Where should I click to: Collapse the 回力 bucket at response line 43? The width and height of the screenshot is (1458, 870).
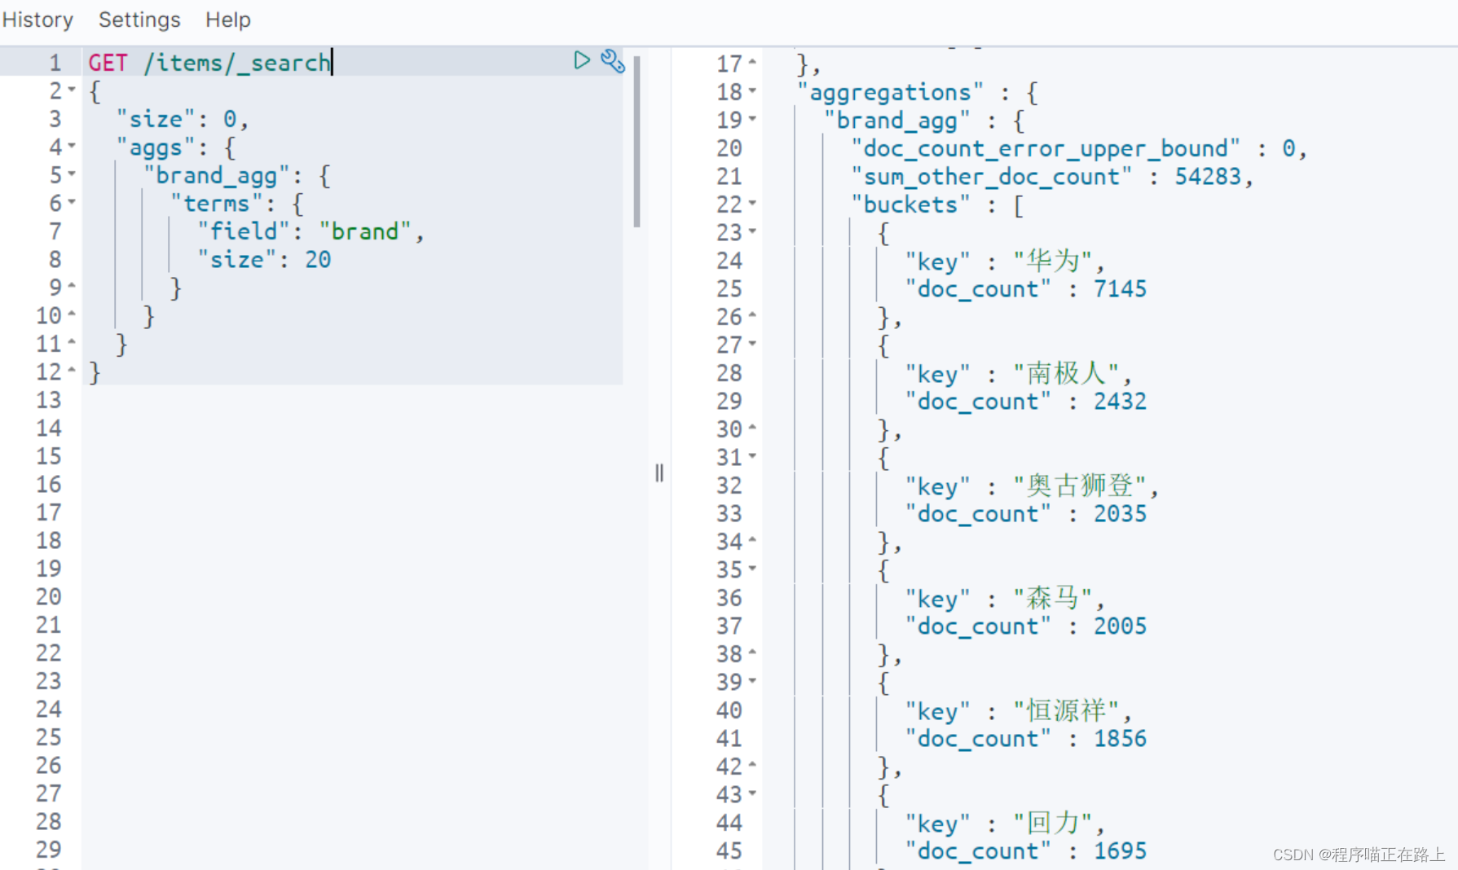pos(752,793)
